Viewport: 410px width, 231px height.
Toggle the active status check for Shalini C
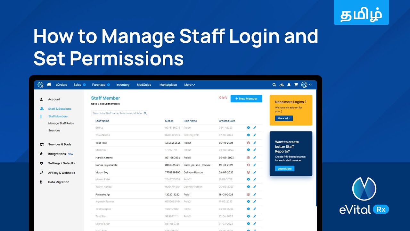click(x=249, y=150)
